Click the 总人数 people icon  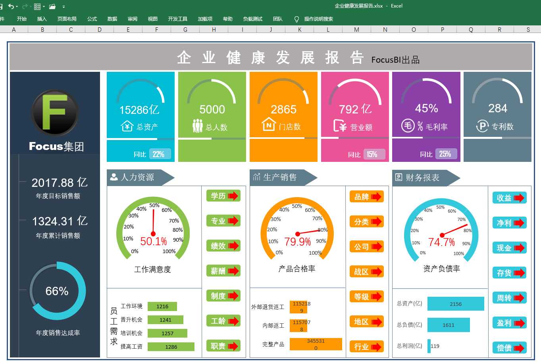[x=198, y=126]
